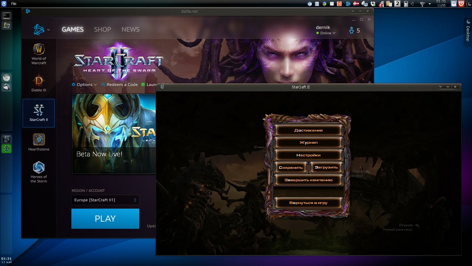
Task: Open the World of Warcraft game page
Action: pyautogui.click(x=39, y=54)
